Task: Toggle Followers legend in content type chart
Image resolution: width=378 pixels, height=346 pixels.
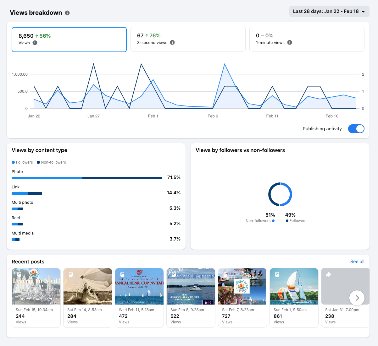Action: (22, 162)
